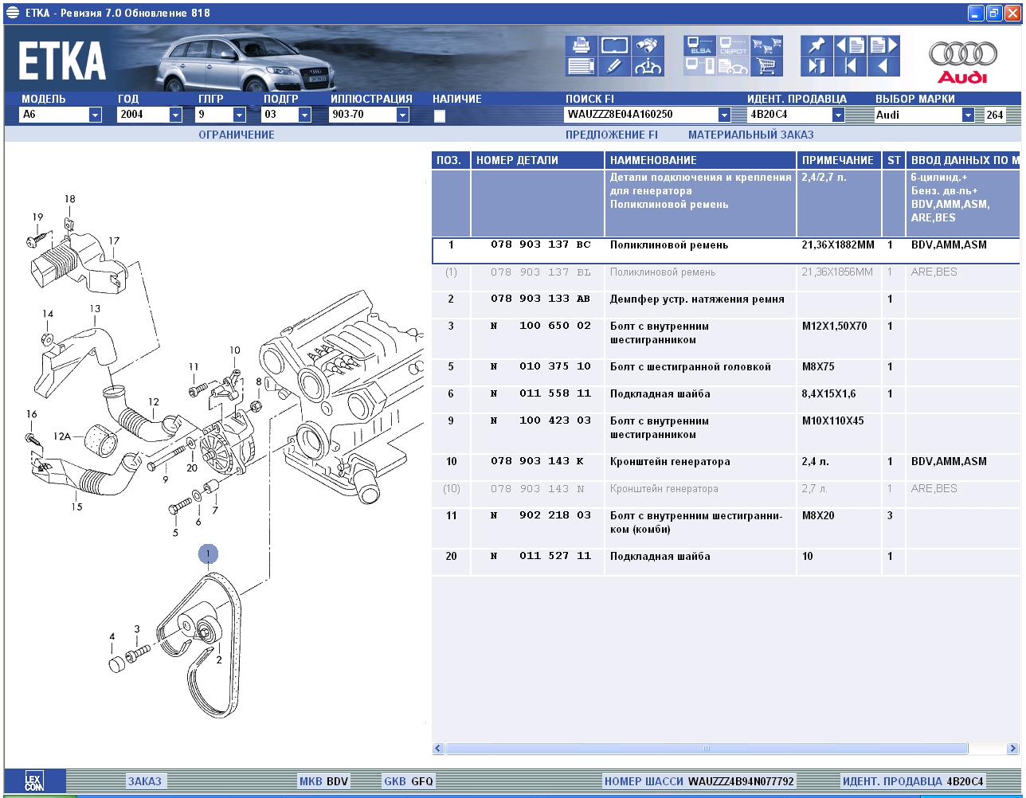Select part 078 903 143 K Кронштейн генератора
The width and height of the screenshot is (1026, 798).
coord(726,467)
